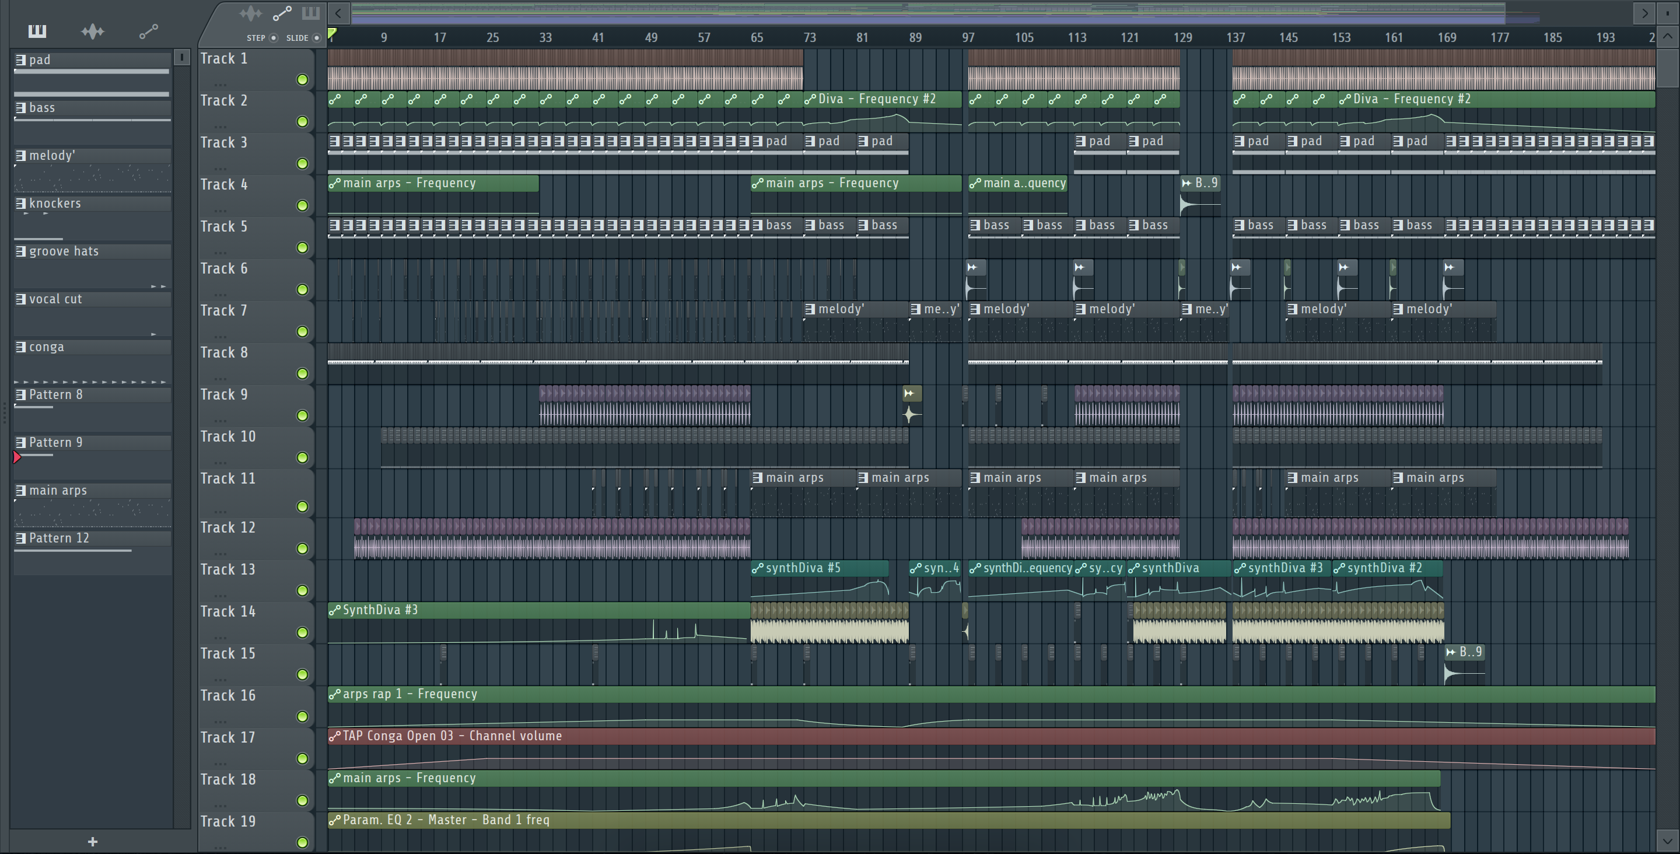Select the main arps pattern in picker
Image resolution: width=1680 pixels, height=854 pixels.
click(x=92, y=490)
